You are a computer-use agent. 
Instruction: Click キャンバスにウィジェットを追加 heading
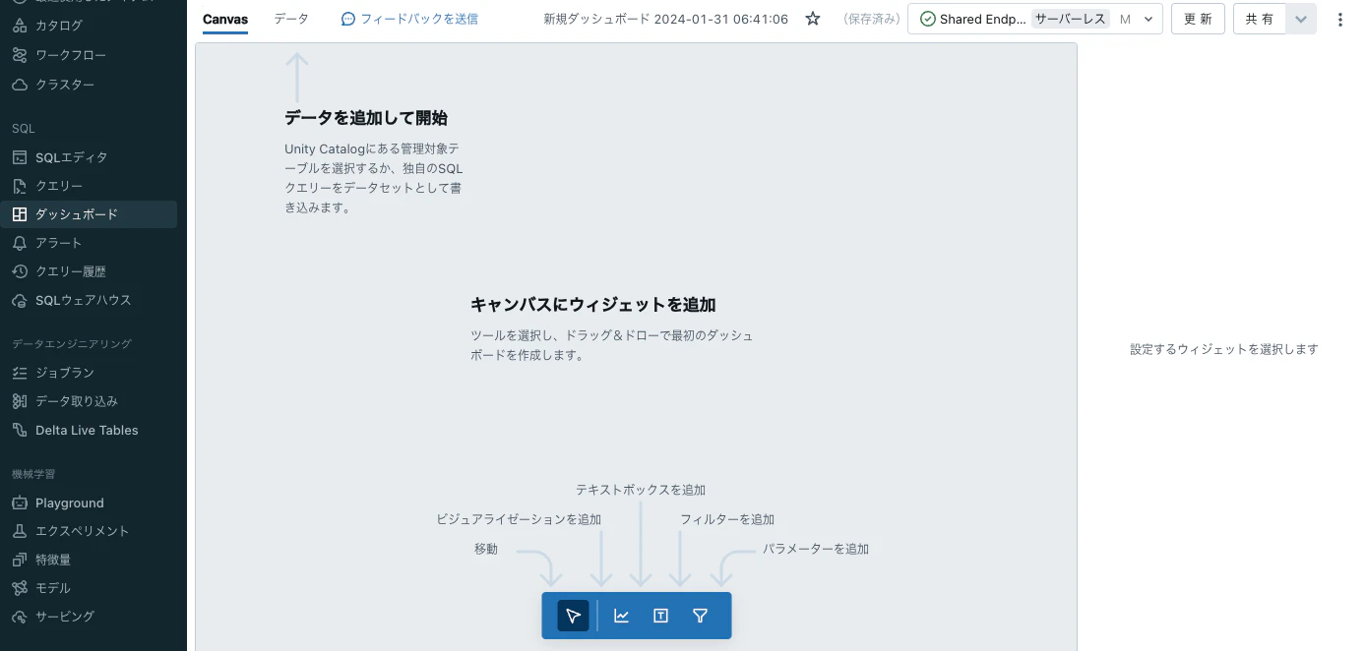[592, 305]
